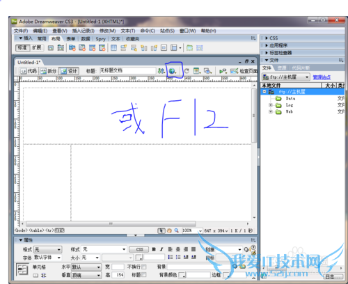Expand the Web folder in files tree
The height and width of the screenshot is (284, 348).
[x=270, y=112]
